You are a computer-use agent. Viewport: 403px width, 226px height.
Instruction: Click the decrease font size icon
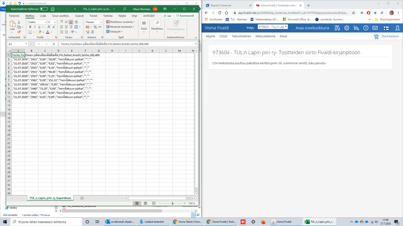(x=54, y=27)
